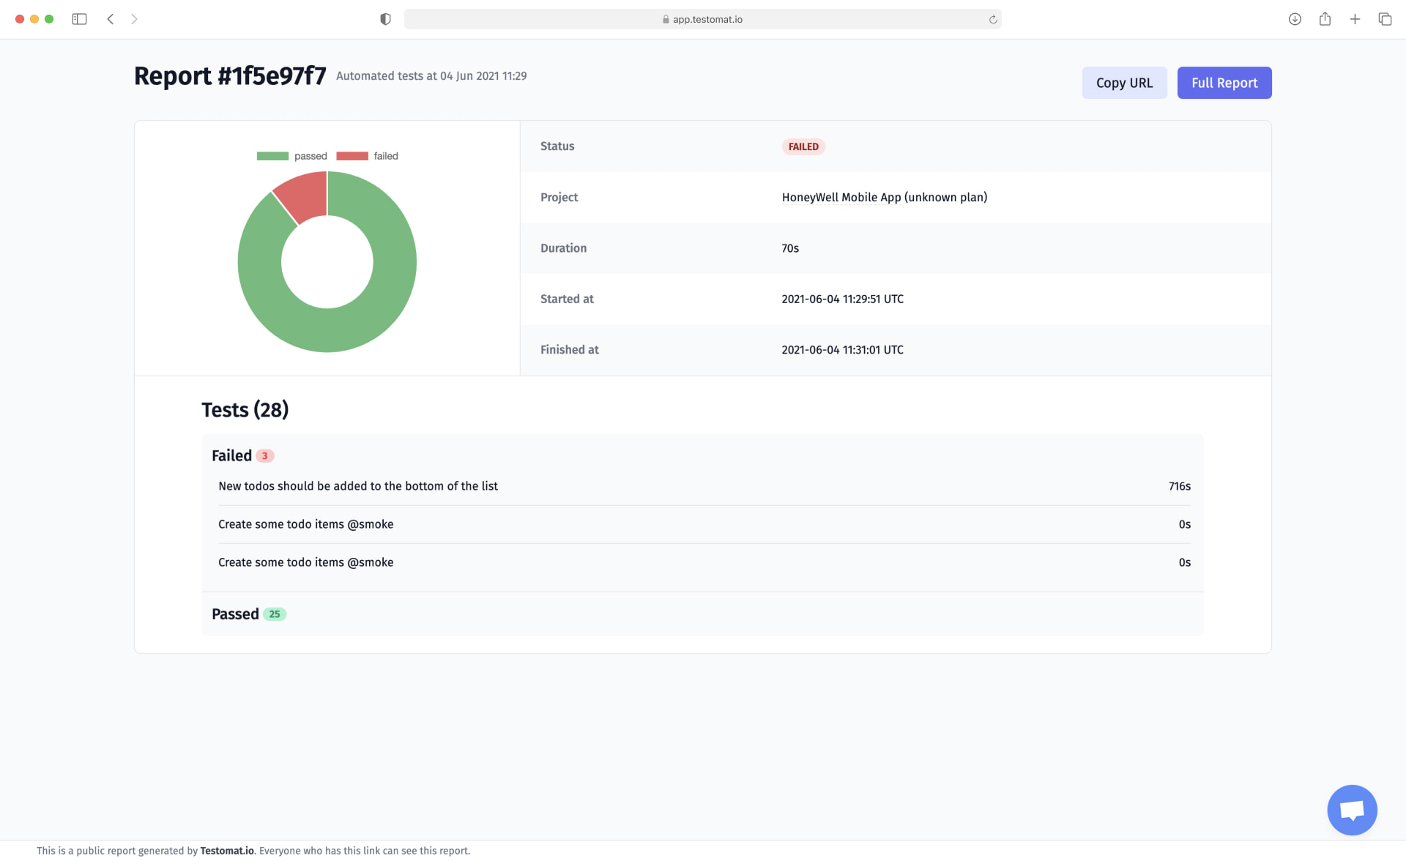Toggle the failed series in the chart legend

pyautogui.click(x=368, y=155)
